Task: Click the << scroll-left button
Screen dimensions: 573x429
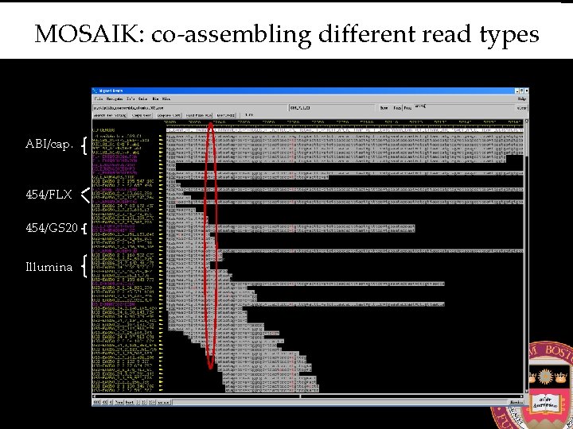Action: pyautogui.click(x=105, y=402)
